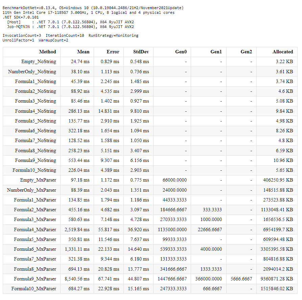Click the 406250.95 KB allocated value
The width and height of the screenshot is (302, 300).
(x=278, y=180)
